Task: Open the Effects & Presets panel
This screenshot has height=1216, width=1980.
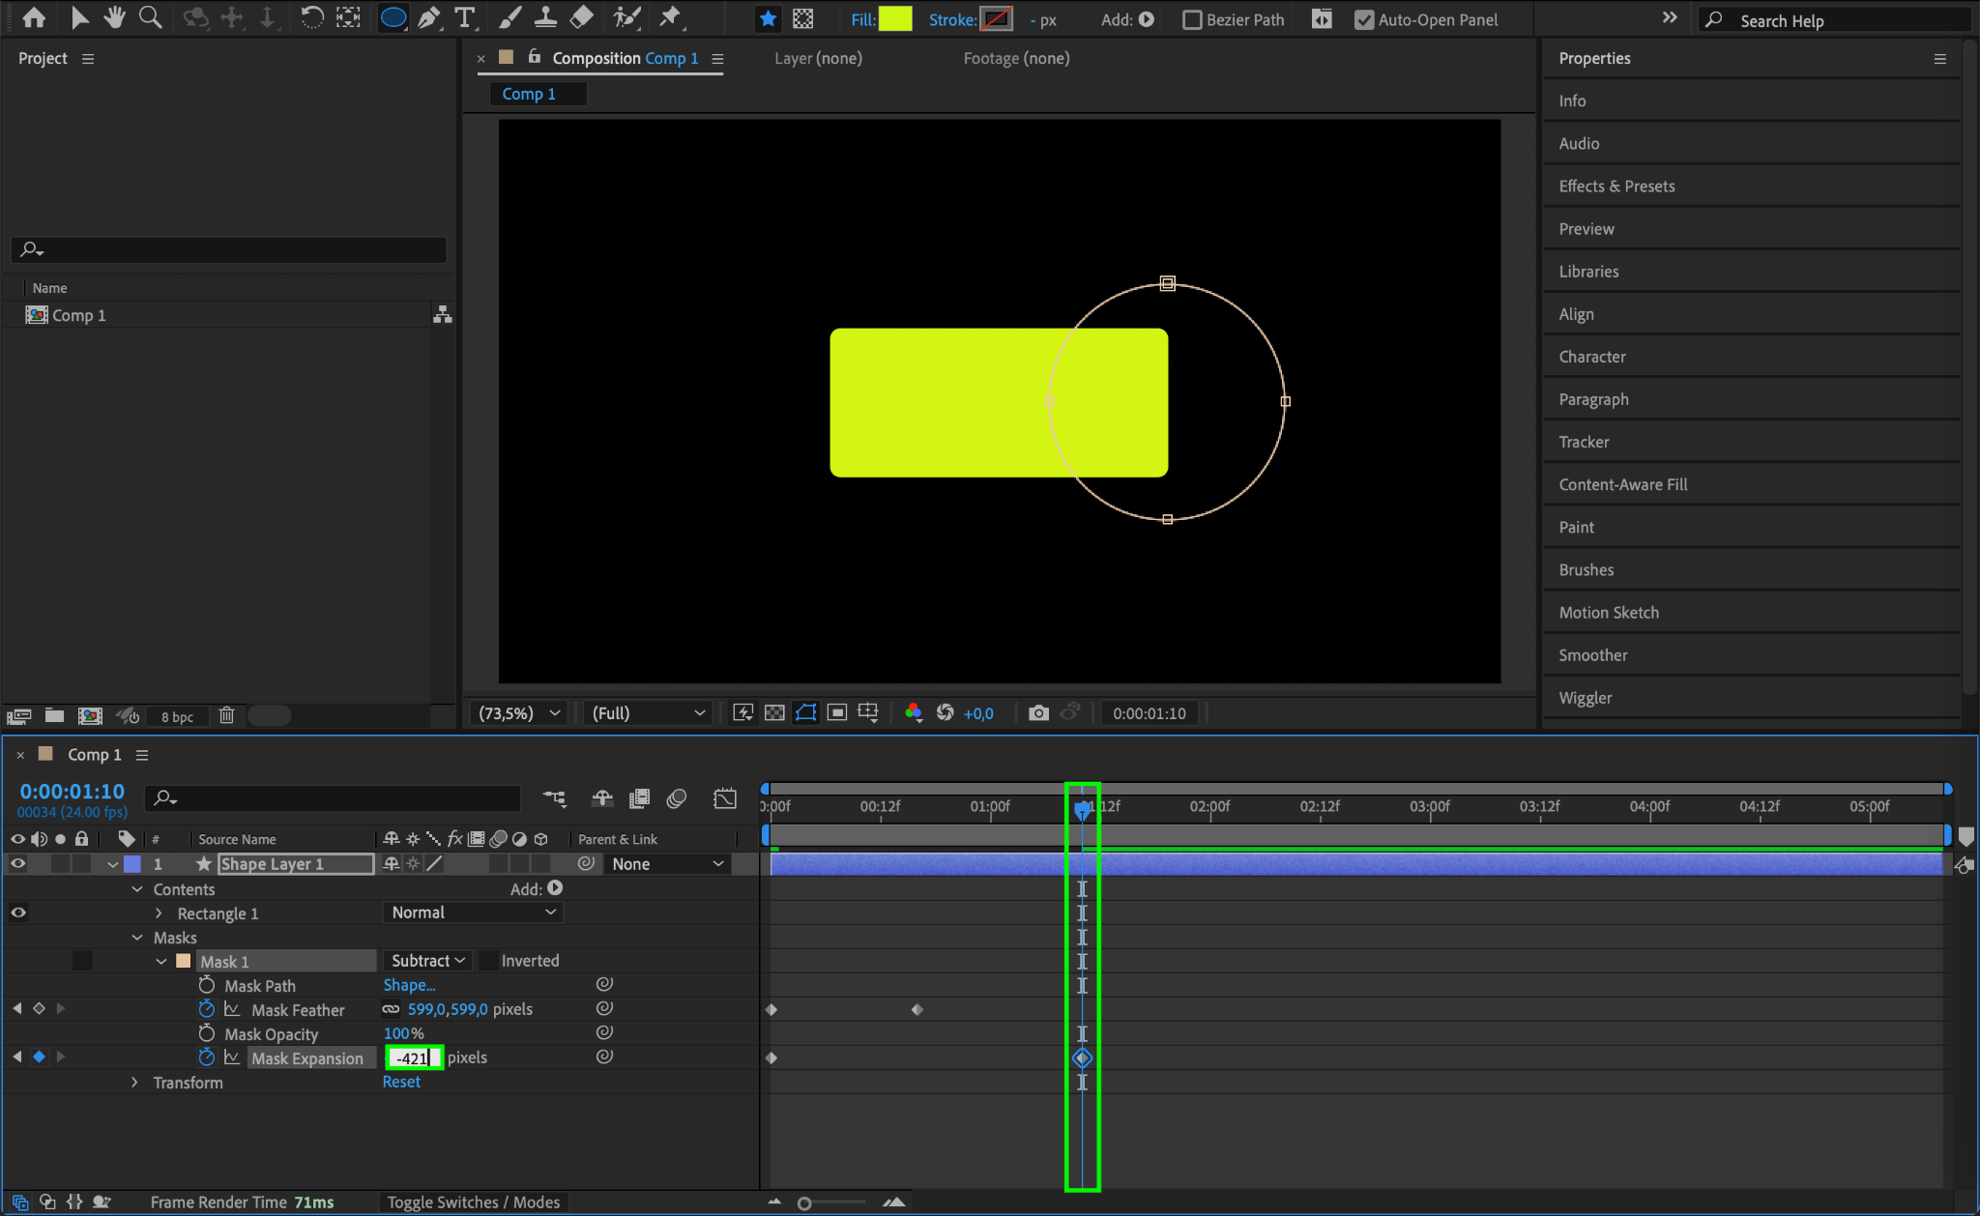Action: 1616,187
